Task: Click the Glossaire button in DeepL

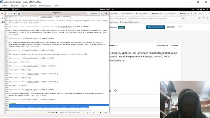Action: (175, 46)
